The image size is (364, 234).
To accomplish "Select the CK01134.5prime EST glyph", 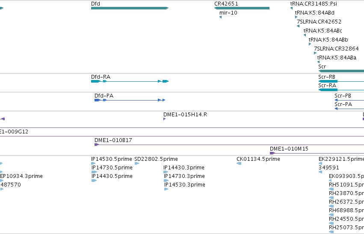I will [239, 163].
